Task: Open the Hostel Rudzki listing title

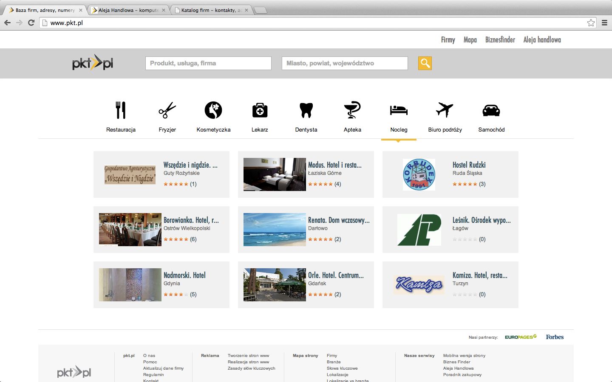Action: 469,165
